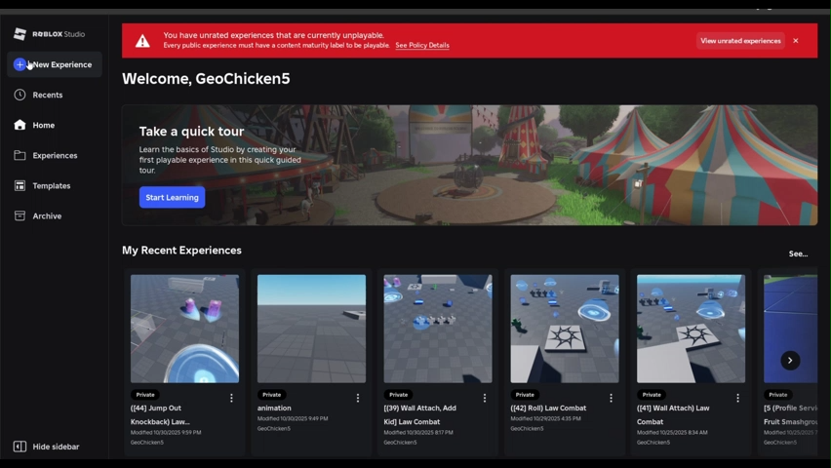This screenshot has height=468, width=831.
Task: Click 'Modified 10/29/2025 4:35 PM' text
Action: pyautogui.click(x=545, y=418)
